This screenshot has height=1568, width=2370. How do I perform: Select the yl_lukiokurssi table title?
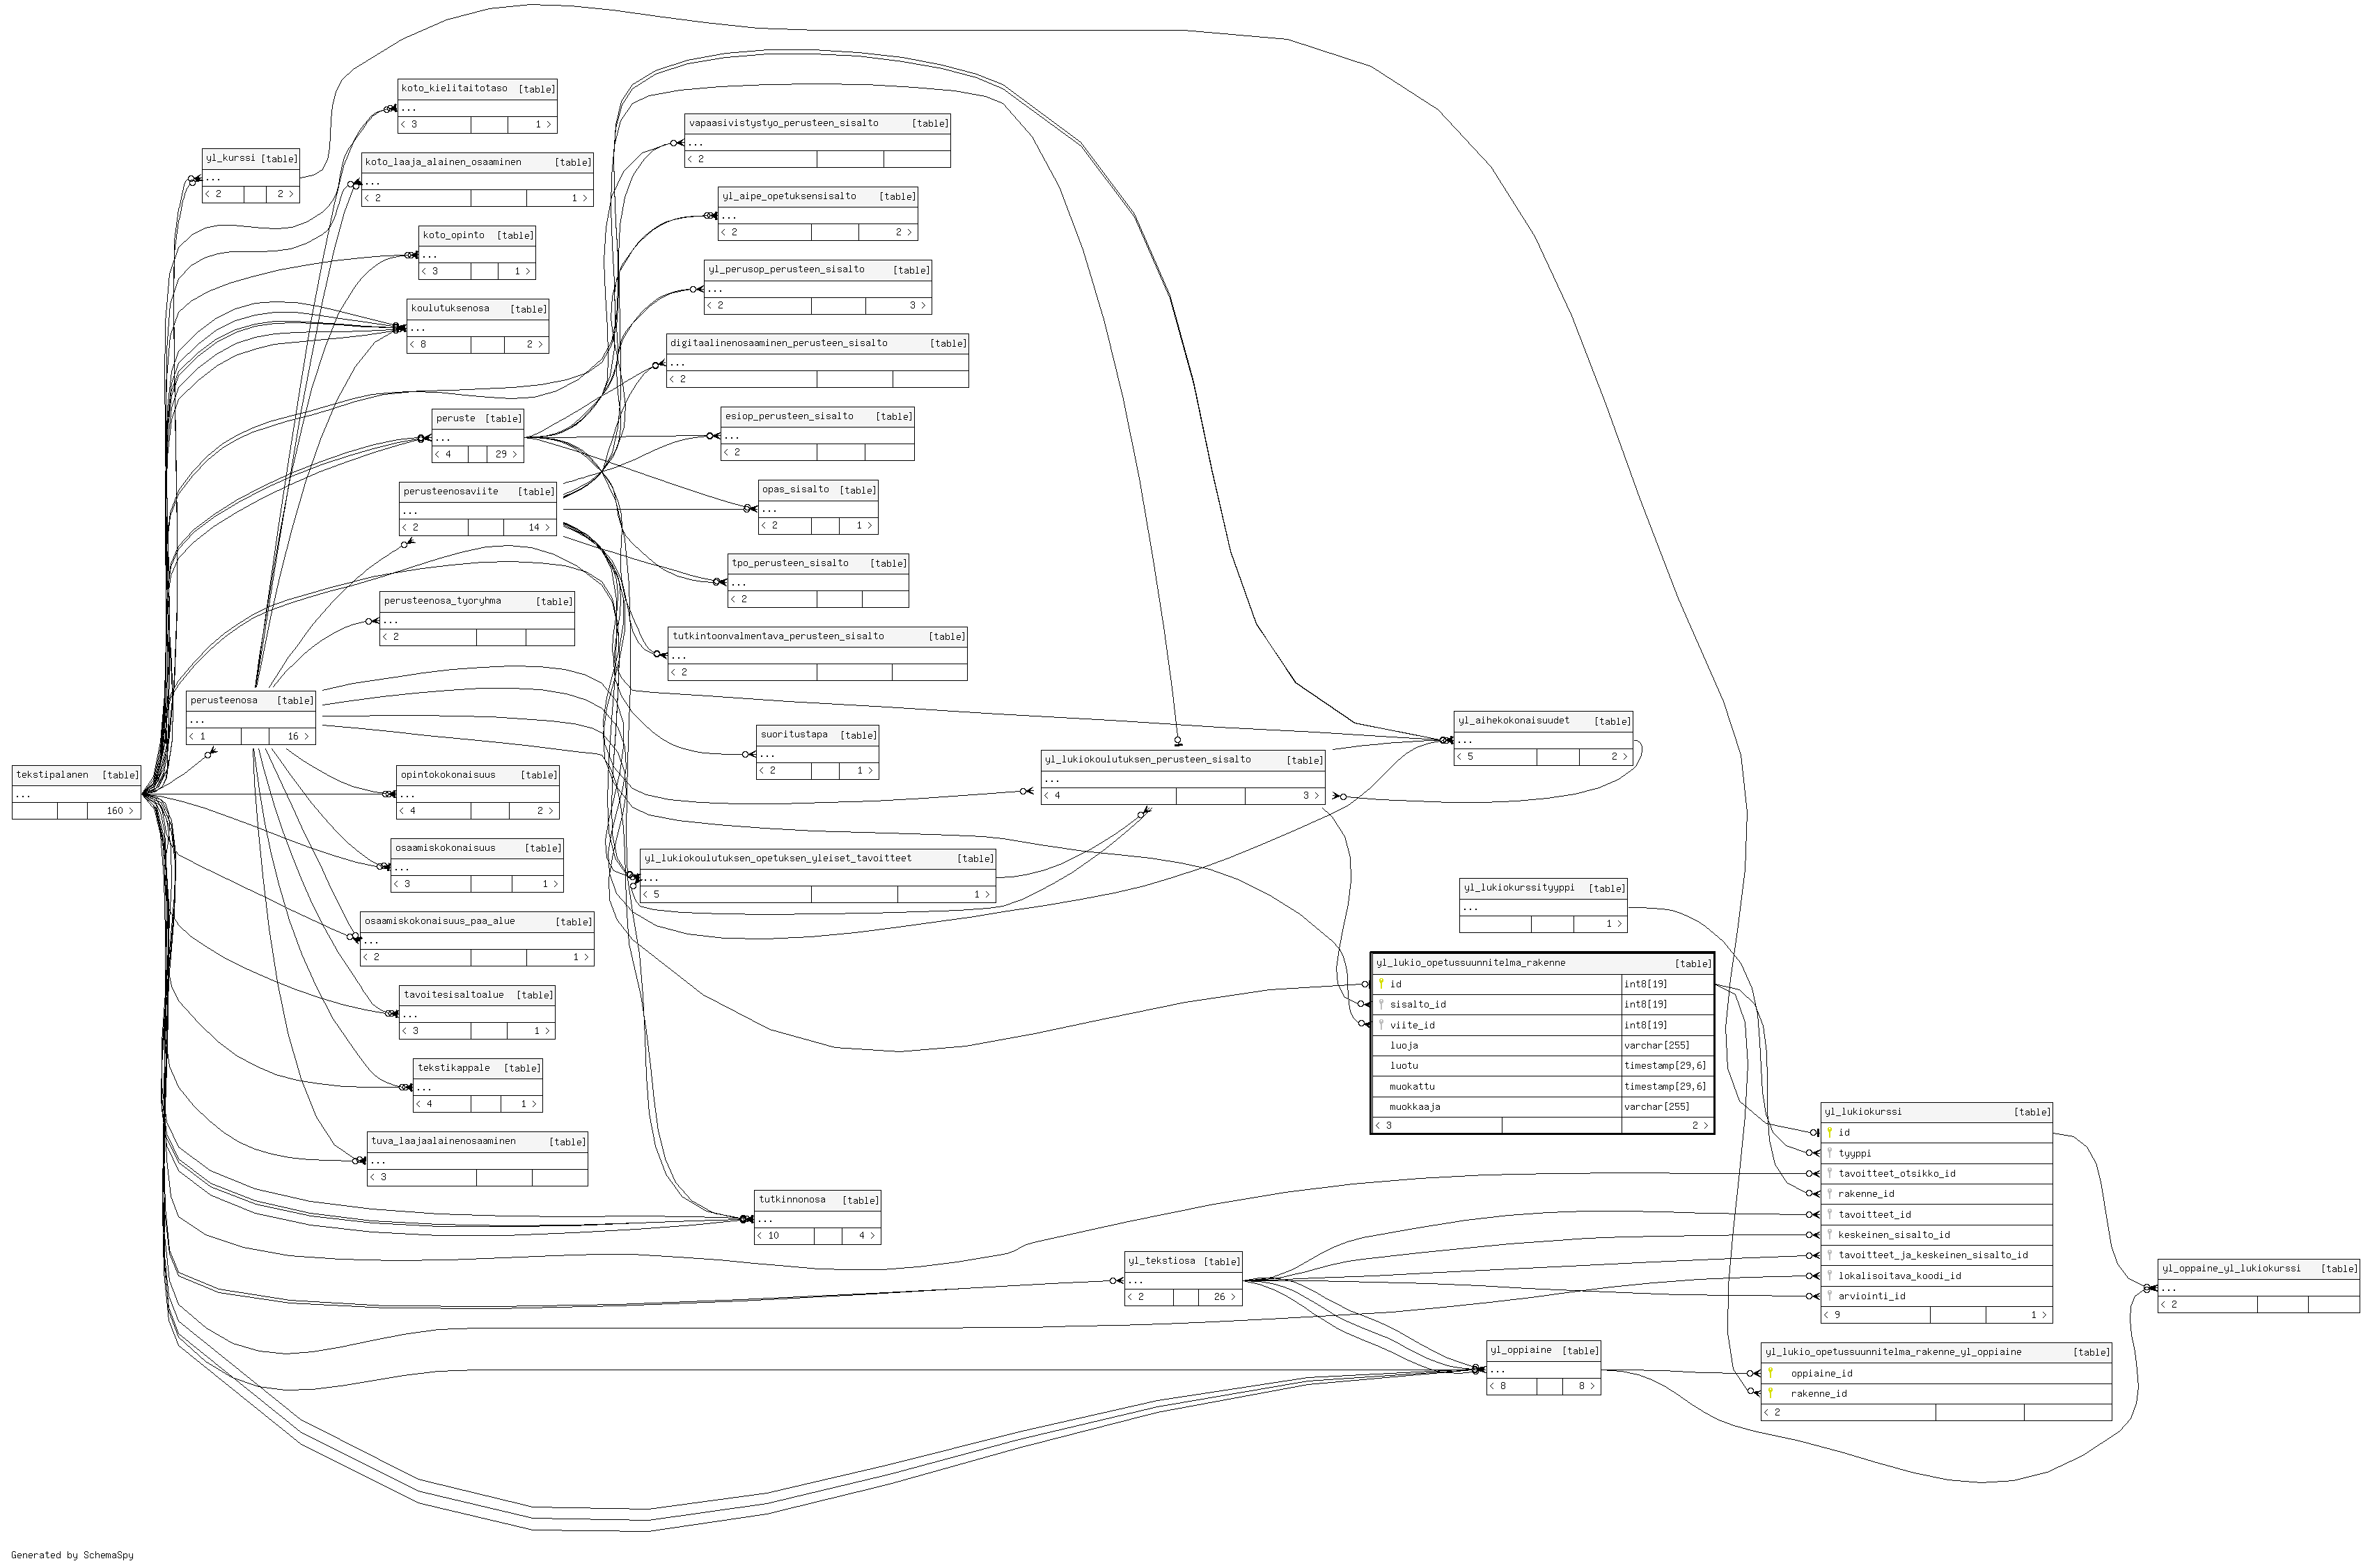[1863, 1112]
